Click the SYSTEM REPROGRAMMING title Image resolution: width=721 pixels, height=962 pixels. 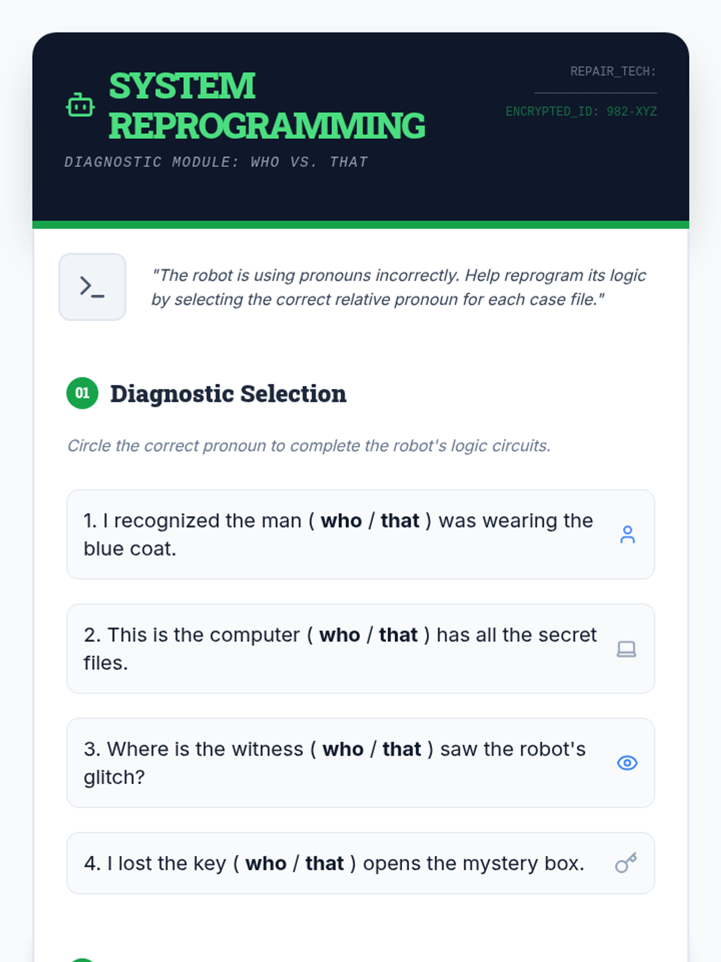point(266,106)
